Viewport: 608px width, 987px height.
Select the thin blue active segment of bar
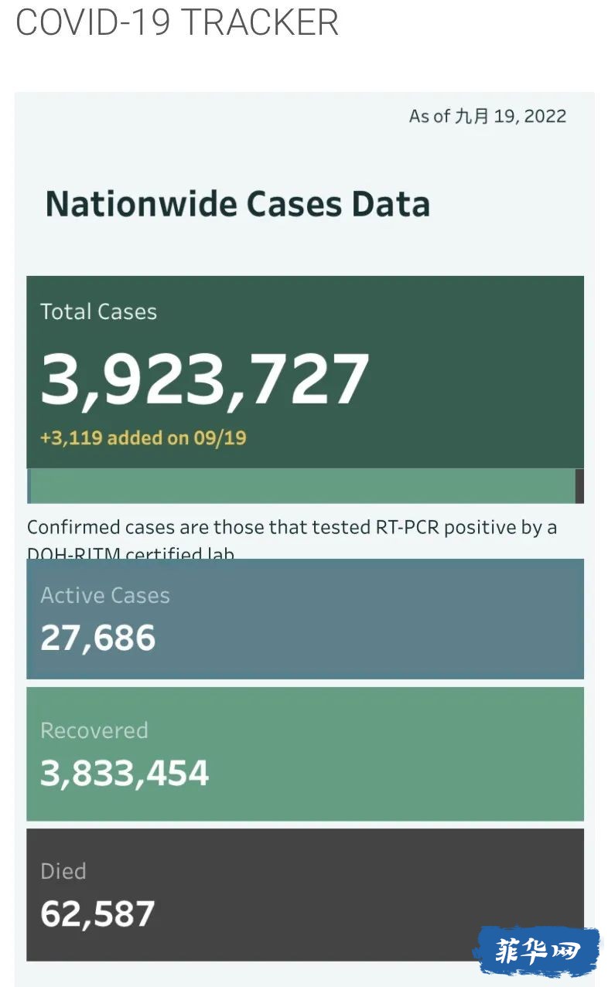(29, 486)
